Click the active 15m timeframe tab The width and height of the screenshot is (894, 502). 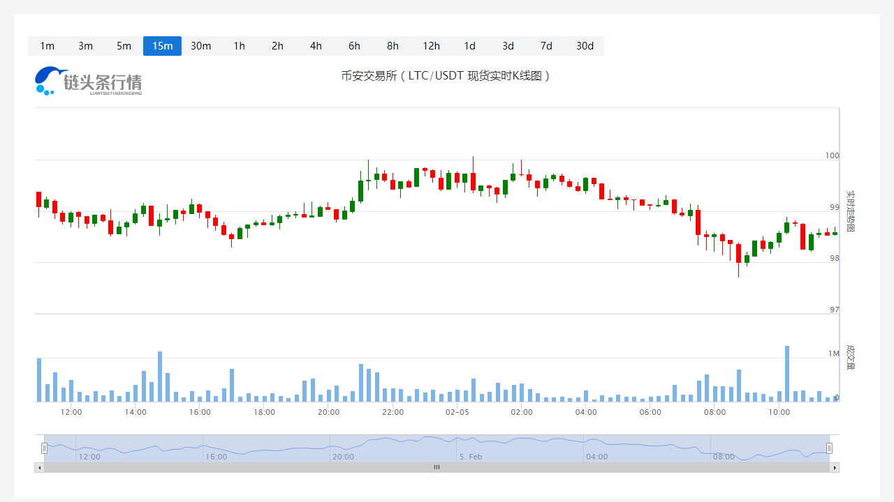point(162,46)
